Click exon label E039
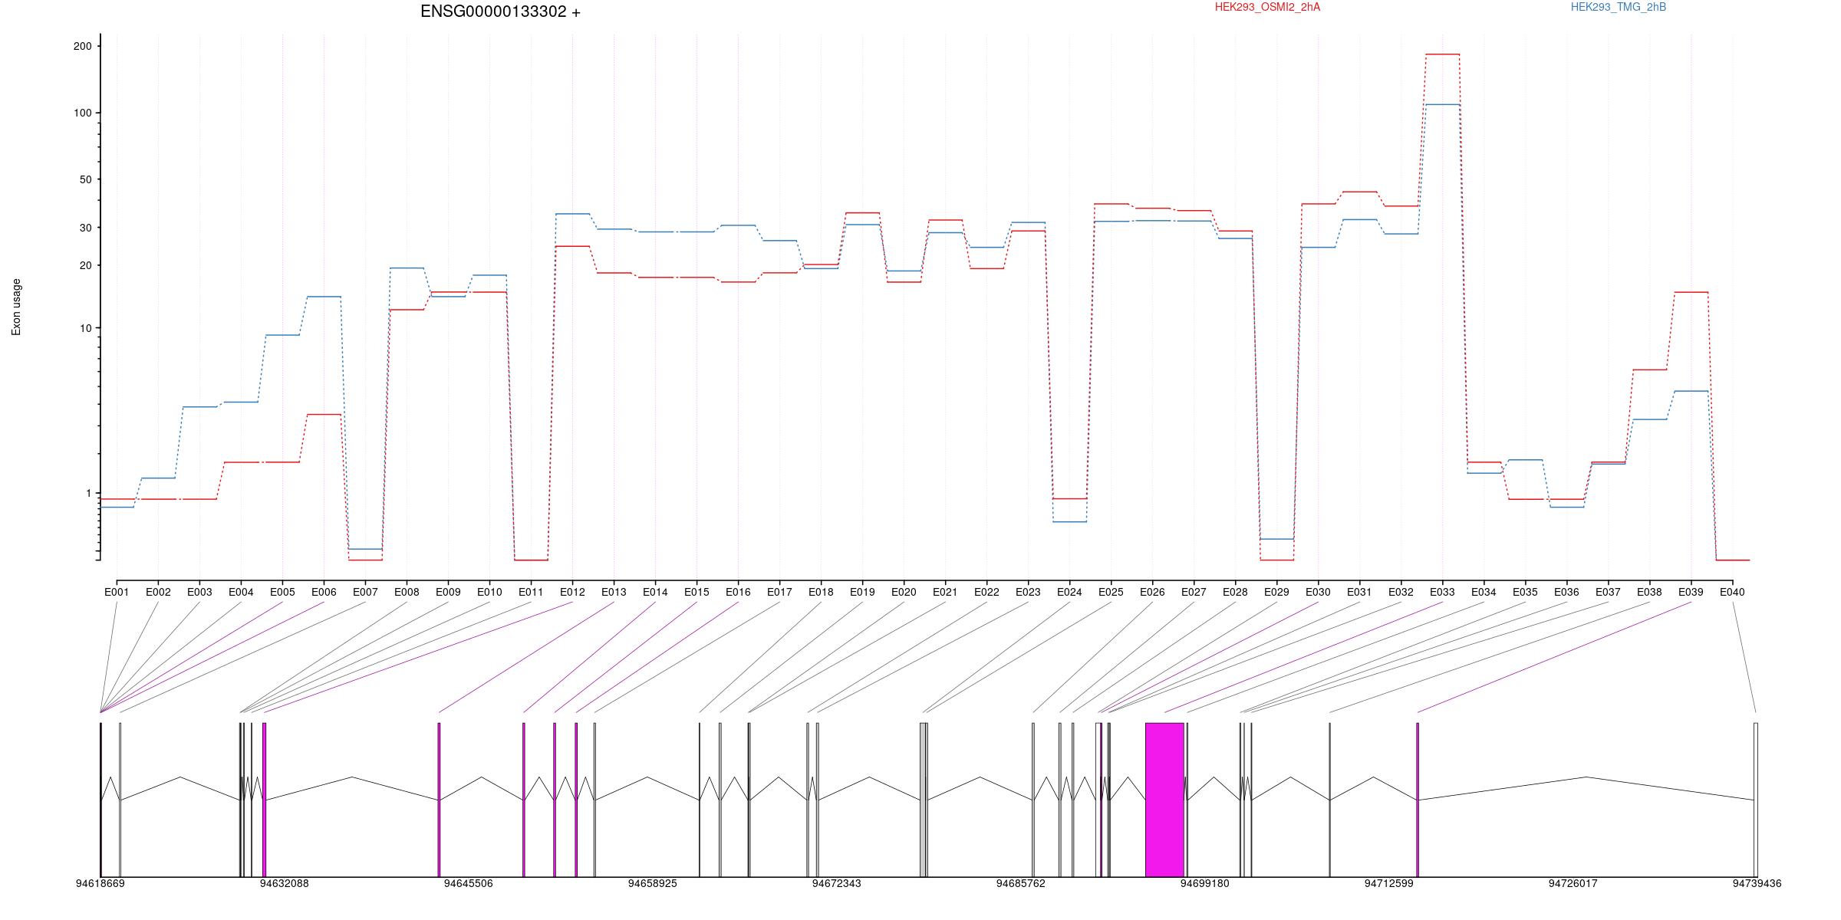 1691,592
